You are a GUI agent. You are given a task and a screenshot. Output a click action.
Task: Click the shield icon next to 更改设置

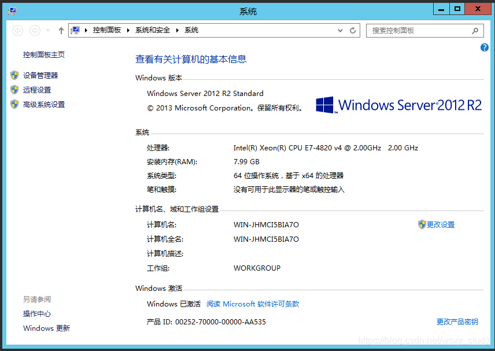pos(422,224)
